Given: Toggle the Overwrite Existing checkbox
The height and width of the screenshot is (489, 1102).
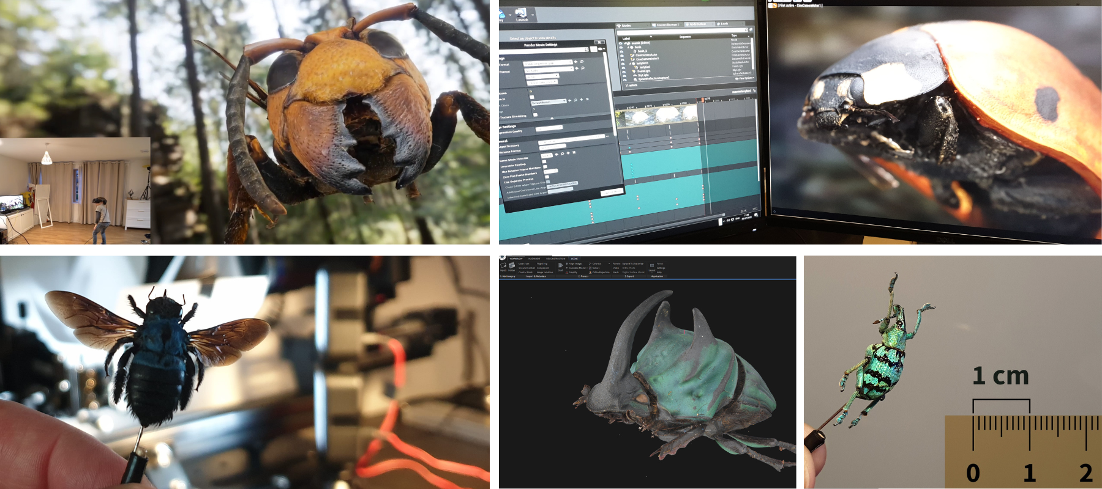Looking at the screenshot, I should click(544, 161).
